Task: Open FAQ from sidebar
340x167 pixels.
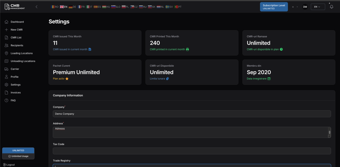Action: [13, 100]
